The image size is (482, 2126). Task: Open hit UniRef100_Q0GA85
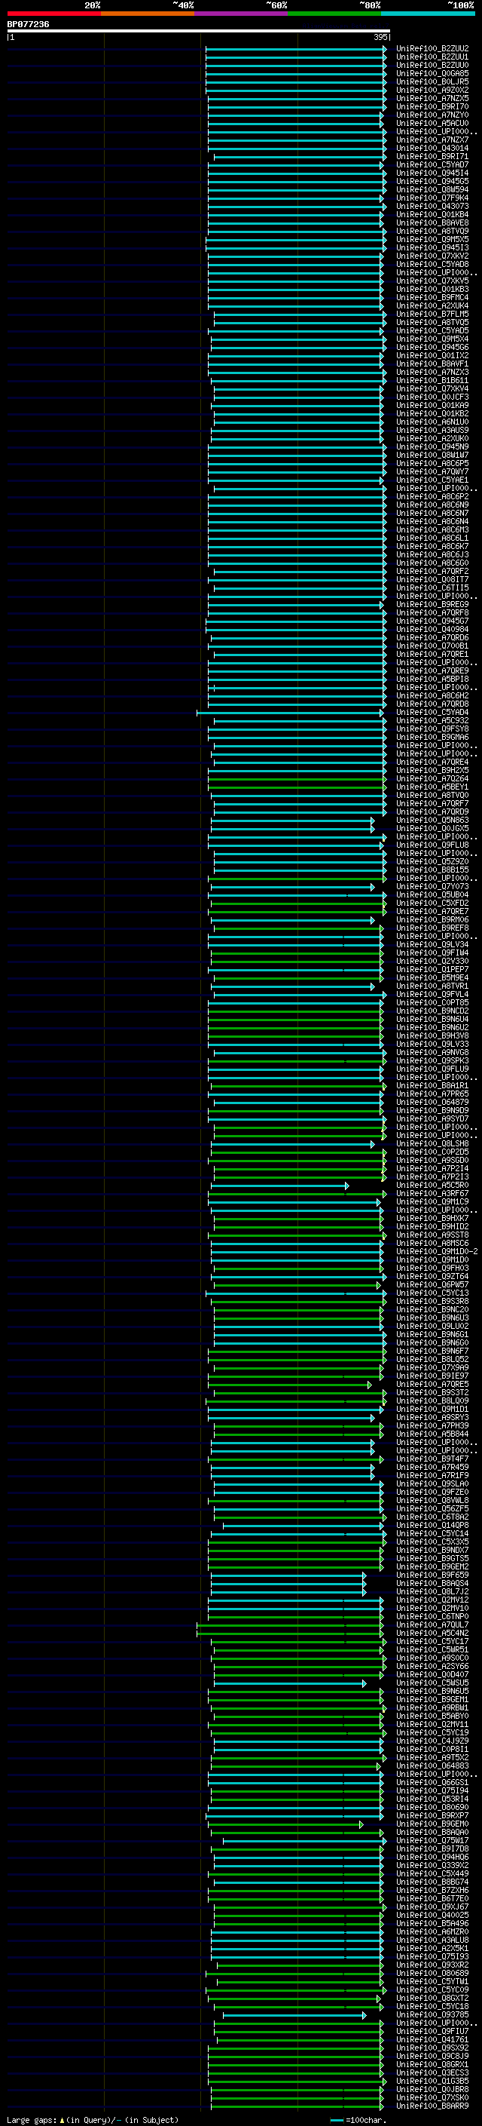coord(432,73)
